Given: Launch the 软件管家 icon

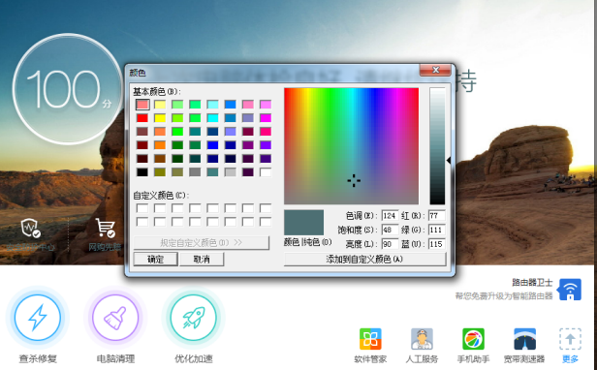Looking at the screenshot, I should [x=370, y=339].
